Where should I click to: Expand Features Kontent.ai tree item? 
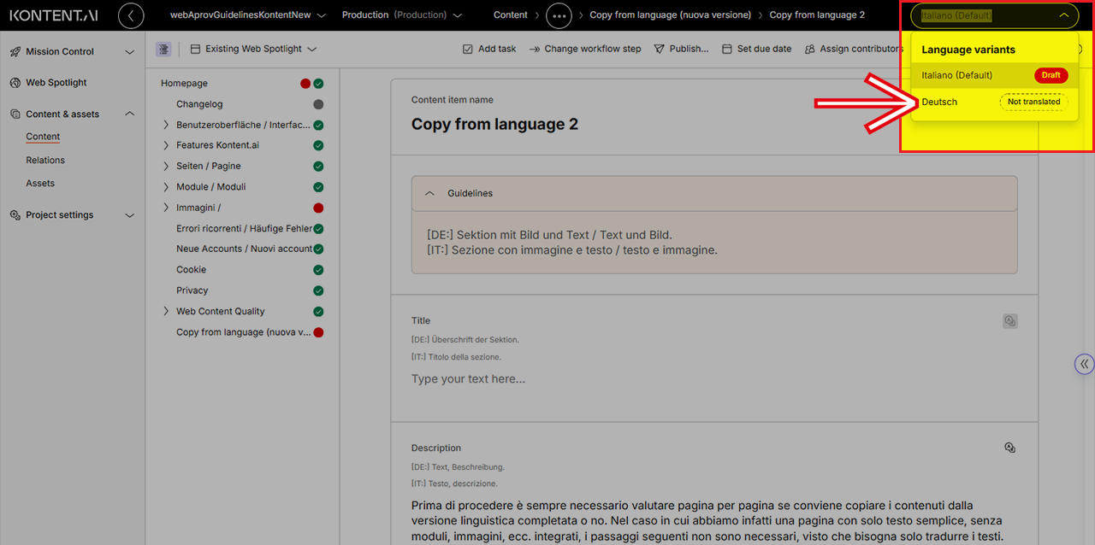[166, 145]
